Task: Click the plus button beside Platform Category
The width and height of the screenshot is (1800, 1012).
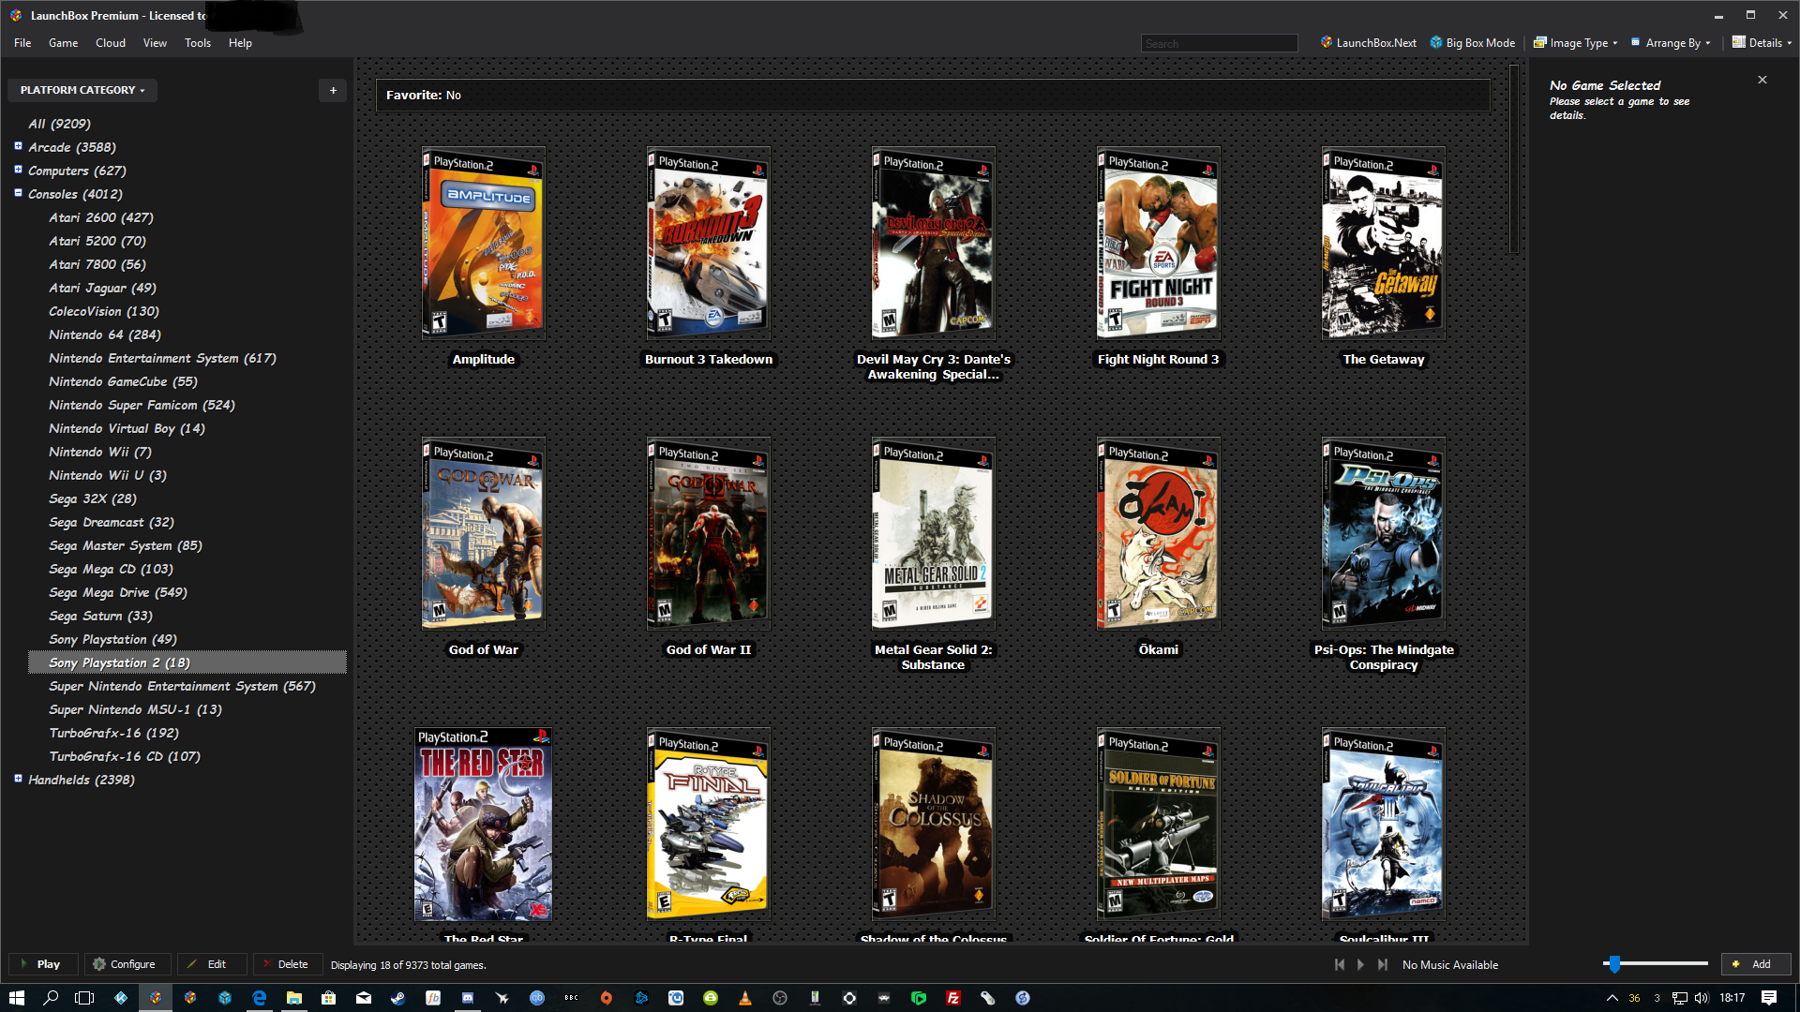Action: (x=333, y=90)
